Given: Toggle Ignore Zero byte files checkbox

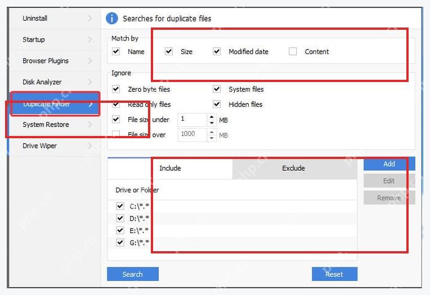Looking at the screenshot, I should tap(116, 89).
